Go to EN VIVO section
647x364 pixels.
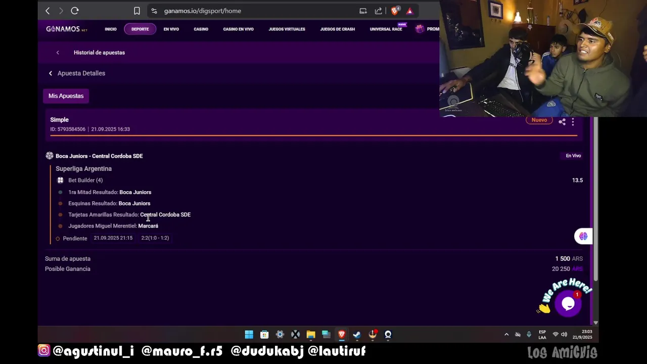coord(171,29)
